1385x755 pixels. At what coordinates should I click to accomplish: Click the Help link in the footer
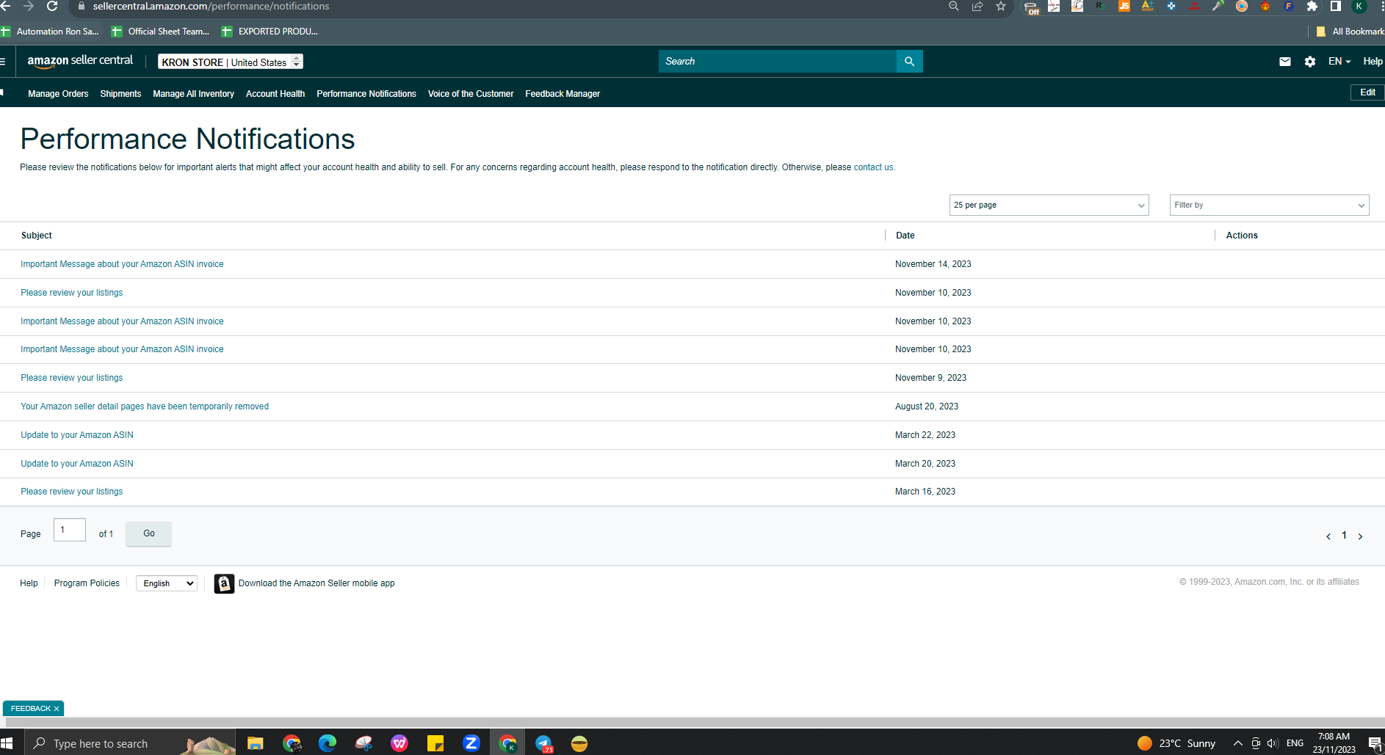click(x=29, y=583)
